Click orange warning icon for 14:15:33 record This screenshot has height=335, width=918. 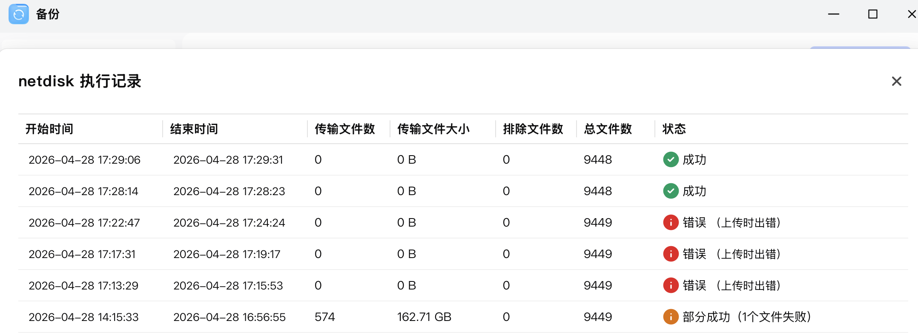click(671, 317)
